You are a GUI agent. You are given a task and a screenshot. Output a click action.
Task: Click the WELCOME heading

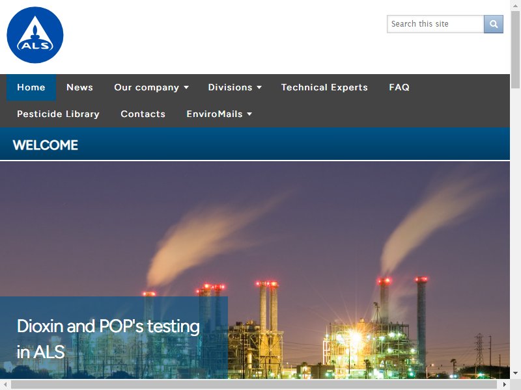46,145
